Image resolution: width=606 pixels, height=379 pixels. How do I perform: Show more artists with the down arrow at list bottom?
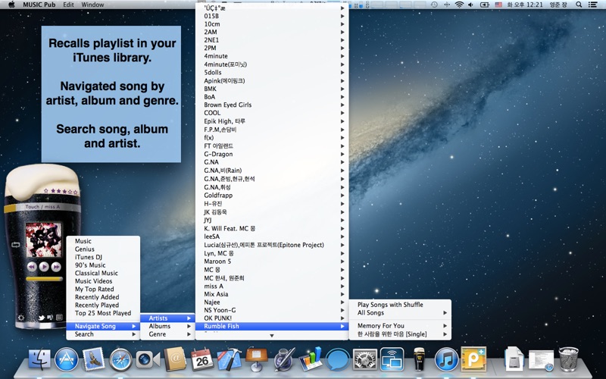(272, 336)
